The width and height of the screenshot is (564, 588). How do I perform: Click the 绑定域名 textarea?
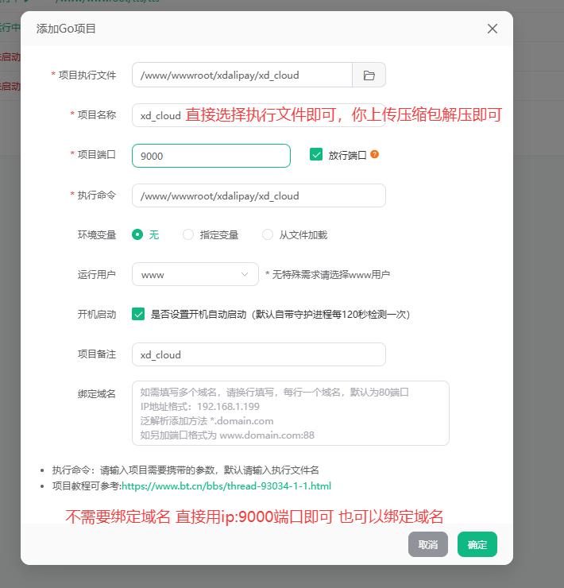point(290,413)
